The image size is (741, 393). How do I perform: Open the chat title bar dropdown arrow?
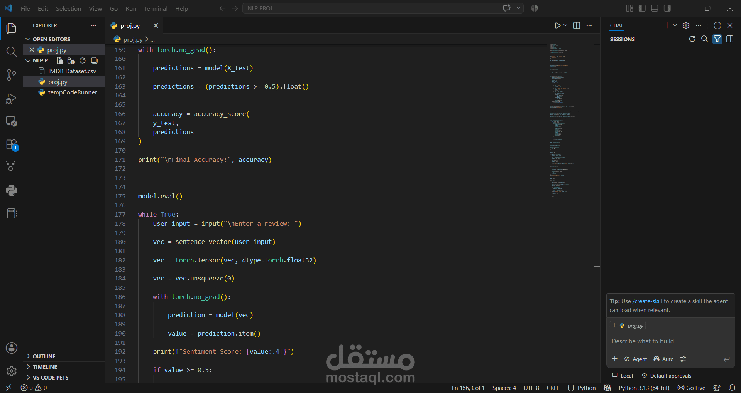click(x=519, y=8)
